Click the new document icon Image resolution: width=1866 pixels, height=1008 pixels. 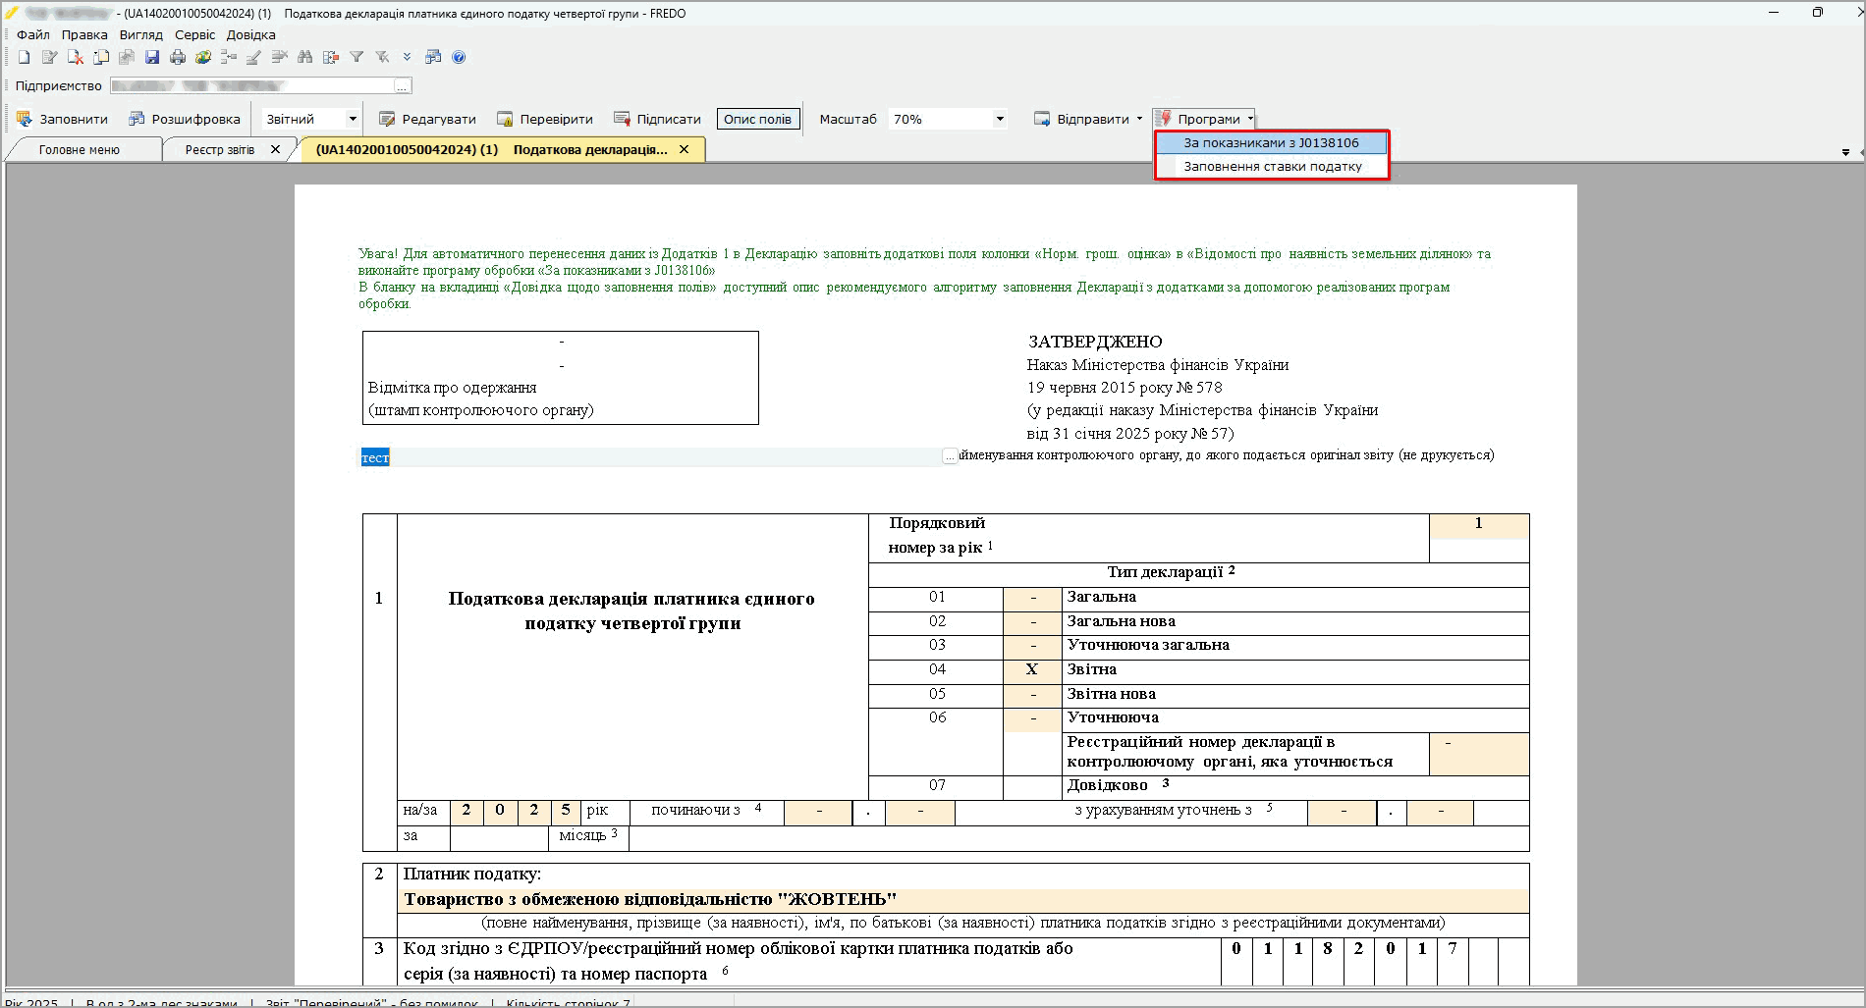coord(24,57)
